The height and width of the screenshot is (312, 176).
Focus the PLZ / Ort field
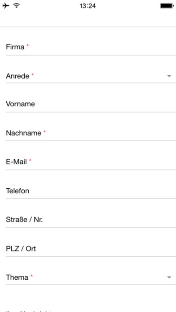pyautogui.click(x=91, y=249)
